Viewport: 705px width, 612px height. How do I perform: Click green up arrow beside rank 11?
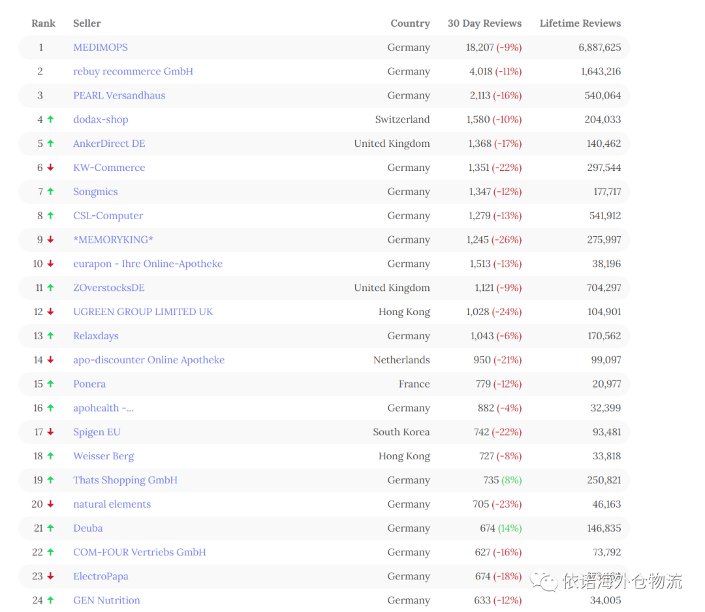[x=50, y=288]
